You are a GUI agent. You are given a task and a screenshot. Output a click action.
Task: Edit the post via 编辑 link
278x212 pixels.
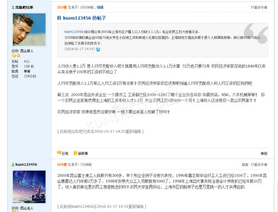(100, 7)
